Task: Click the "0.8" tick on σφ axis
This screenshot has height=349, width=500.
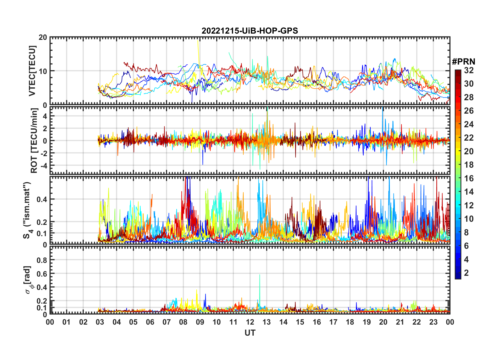Action: coord(42,260)
